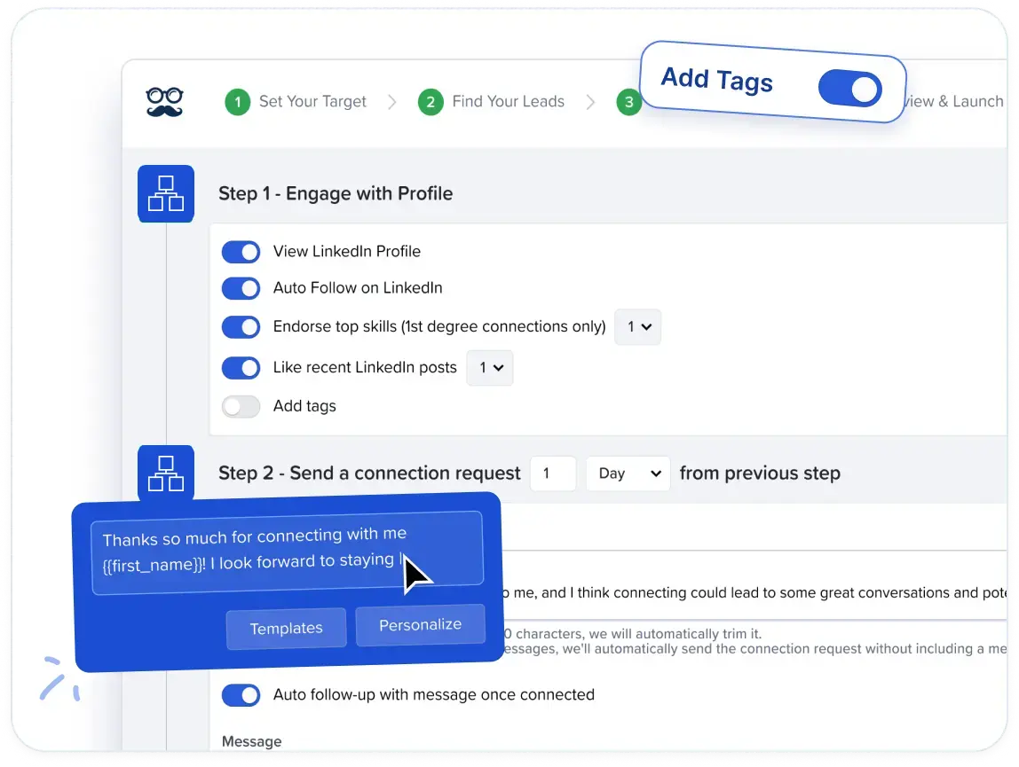This screenshot has height=767, width=1019.
Task: Disable View LinkedIn Profile toggle
Action: pos(241,252)
